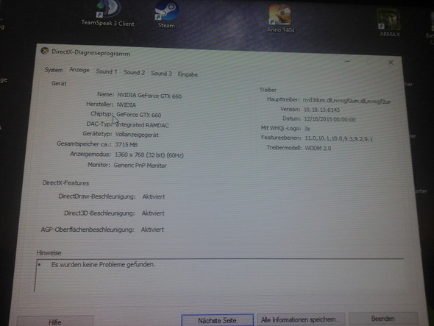Minimize the DirectX diagnostic window

point(348,61)
